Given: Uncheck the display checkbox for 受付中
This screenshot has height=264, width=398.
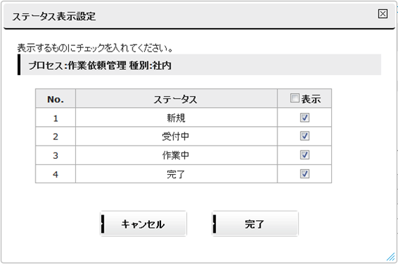Looking at the screenshot, I should [x=305, y=137].
